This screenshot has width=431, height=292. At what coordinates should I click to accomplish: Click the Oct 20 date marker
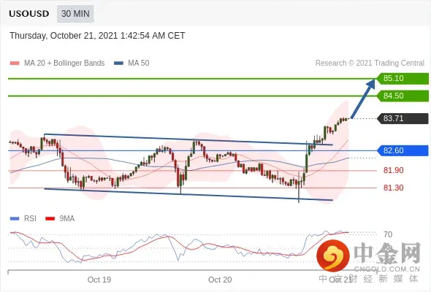[220, 280]
